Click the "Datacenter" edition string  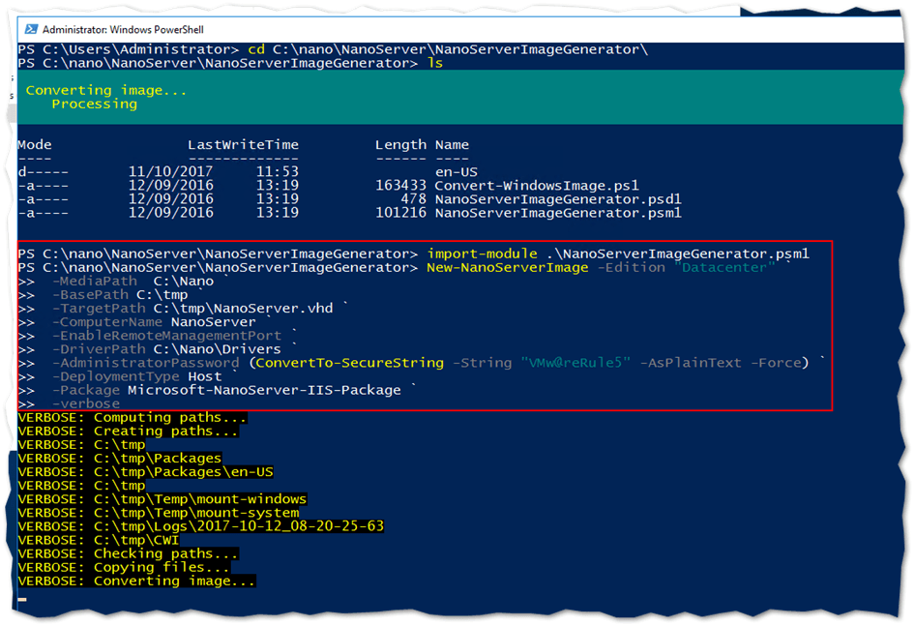coord(724,268)
